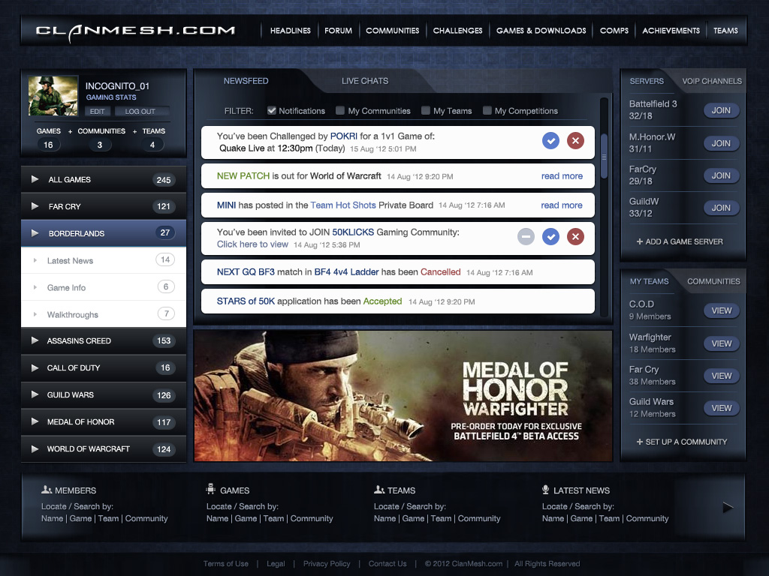Open the Headlines nav item
The width and height of the screenshot is (769, 576).
(x=291, y=30)
